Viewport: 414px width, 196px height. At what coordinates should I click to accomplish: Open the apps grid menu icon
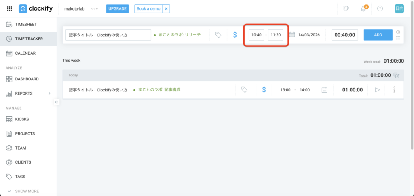(9, 8)
